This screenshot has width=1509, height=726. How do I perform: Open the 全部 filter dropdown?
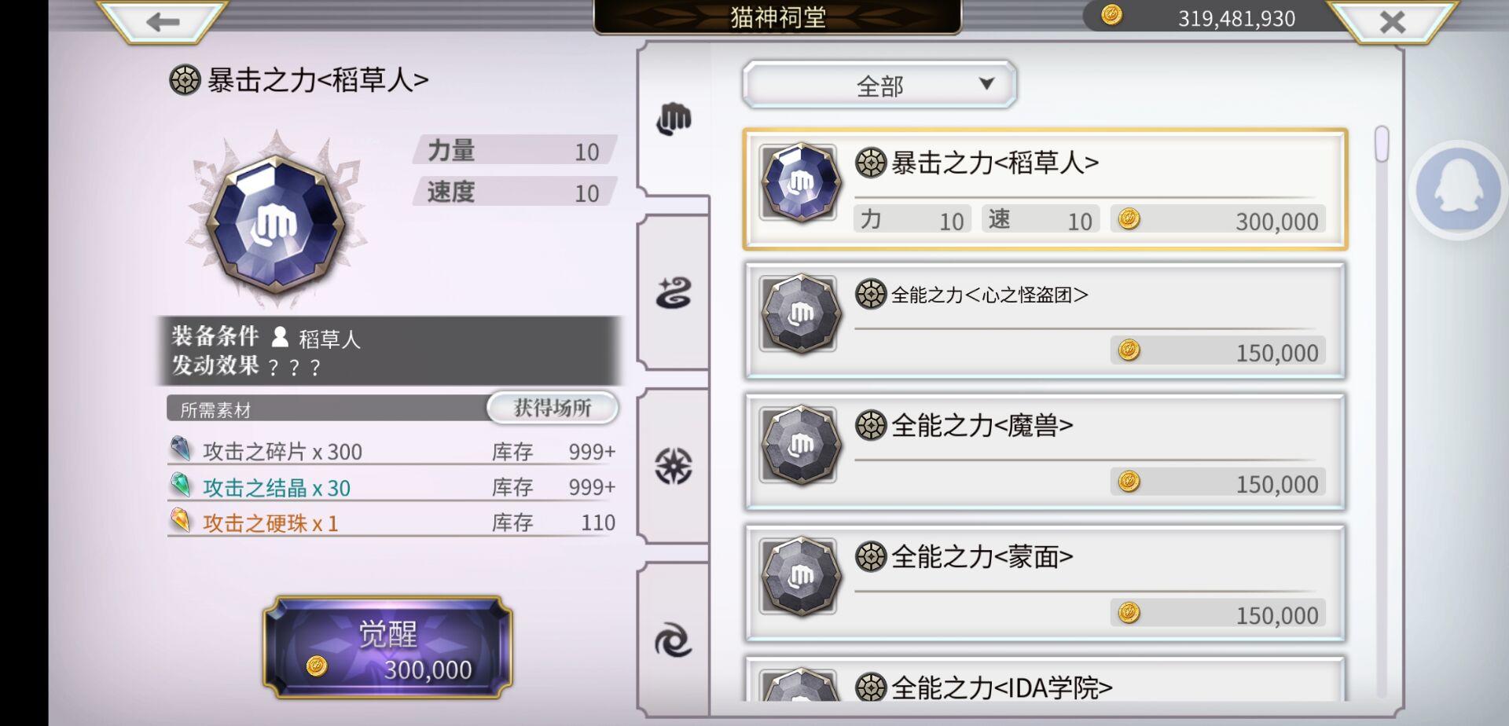pos(879,85)
